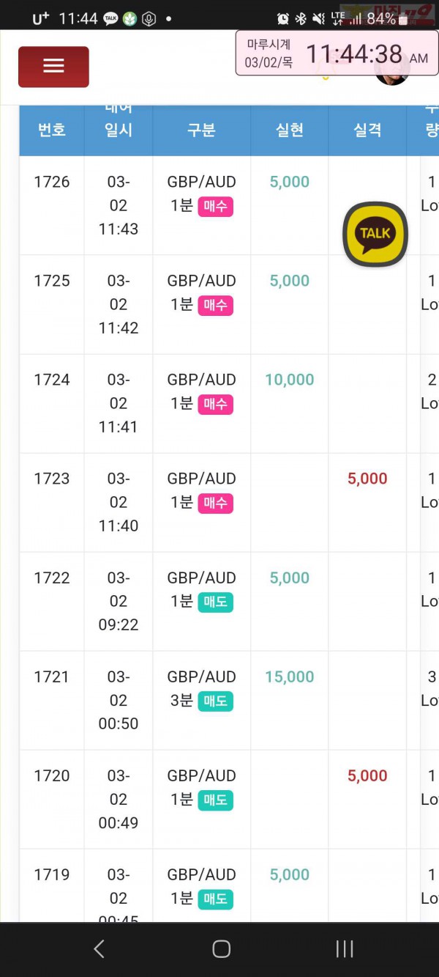Tap the floating KakaoTalk bubble icon
Screen dimensions: 439x977
point(375,234)
